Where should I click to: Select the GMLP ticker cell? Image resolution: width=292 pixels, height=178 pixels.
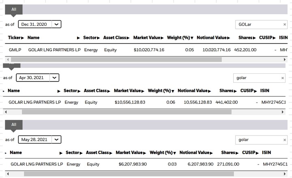pyautogui.click(x=15, y=50)
